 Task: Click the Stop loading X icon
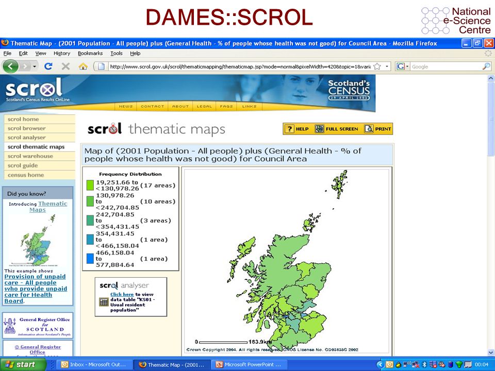[65, 66]
